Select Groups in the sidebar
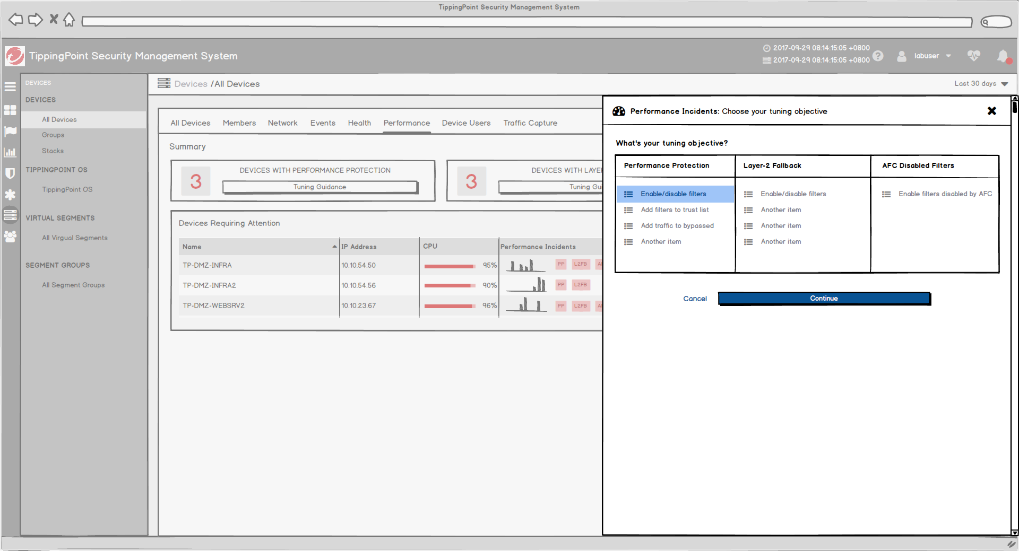The height and width of the screenshot is (551, 1019). [x=53, y=135]
